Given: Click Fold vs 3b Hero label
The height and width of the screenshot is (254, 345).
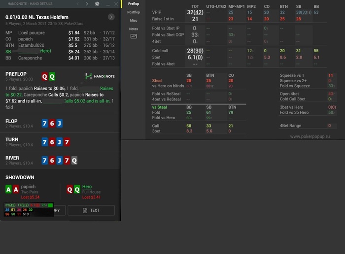Looking at the screenshot, I should click(x=294, y=113).
